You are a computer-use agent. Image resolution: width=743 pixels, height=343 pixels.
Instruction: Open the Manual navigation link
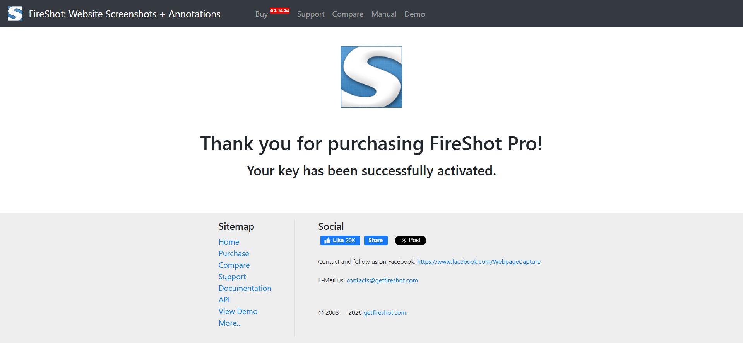(383, 14)
